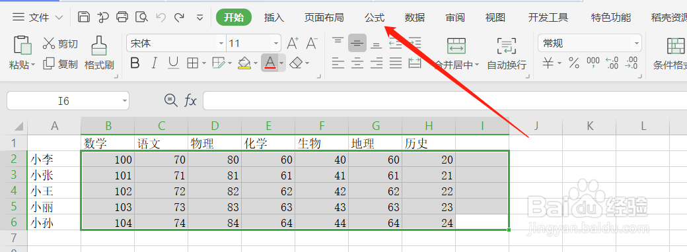Open the Name Box dropdown arrow
The image size is (687, 252).
pos(125,101)
